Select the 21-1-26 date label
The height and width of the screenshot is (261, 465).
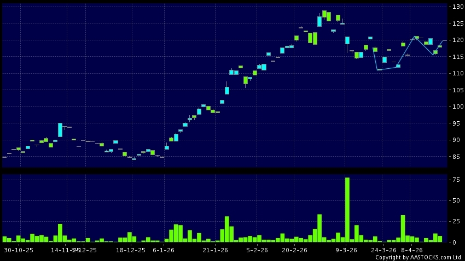coord(215,250)
